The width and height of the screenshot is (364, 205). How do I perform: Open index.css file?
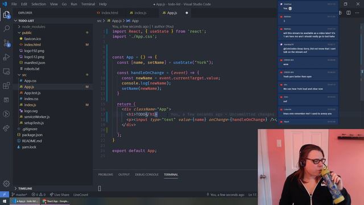click(53, 99)
